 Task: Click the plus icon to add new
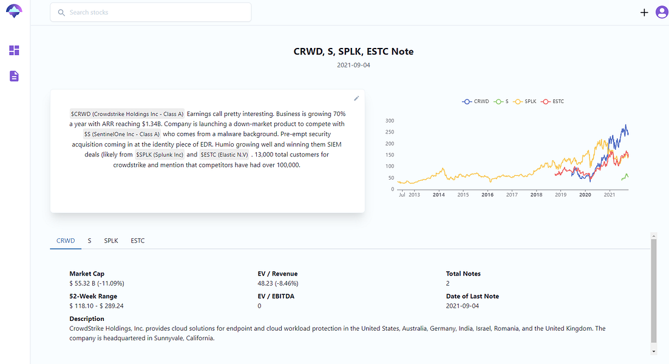[644, 12]
